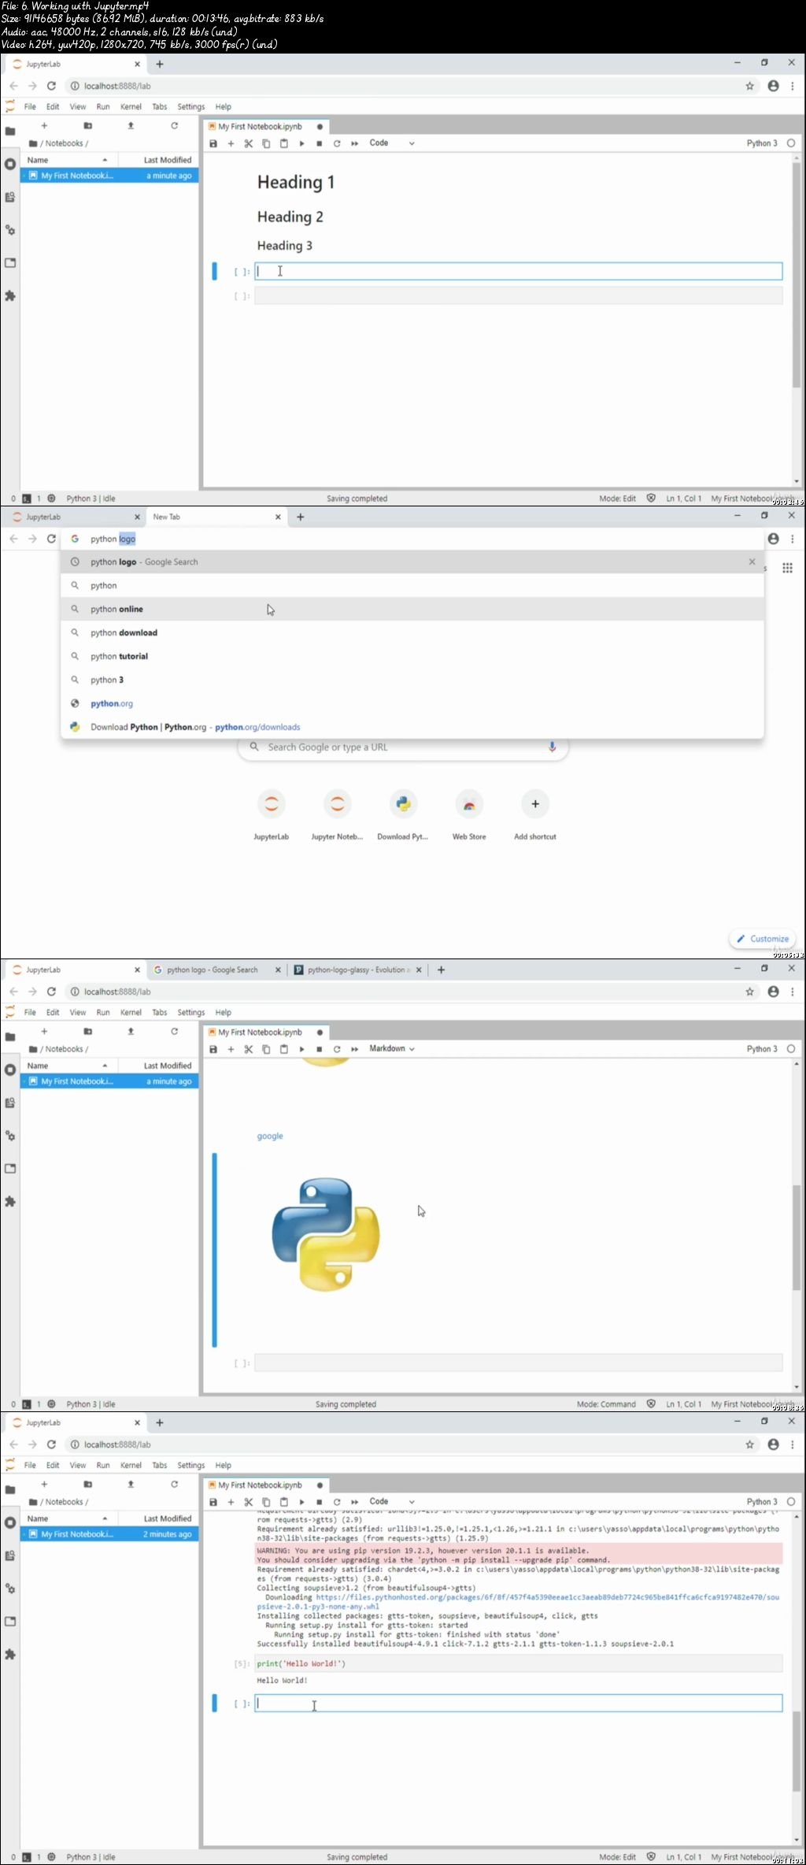Open the Markdown cell-type dropdown
Screen dimensions: 806x1865
[391, 1049]
